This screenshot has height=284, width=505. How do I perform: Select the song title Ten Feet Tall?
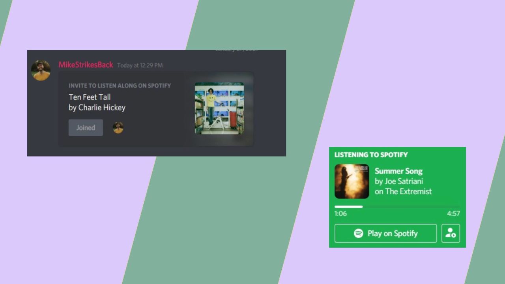[x=90, y=97]
